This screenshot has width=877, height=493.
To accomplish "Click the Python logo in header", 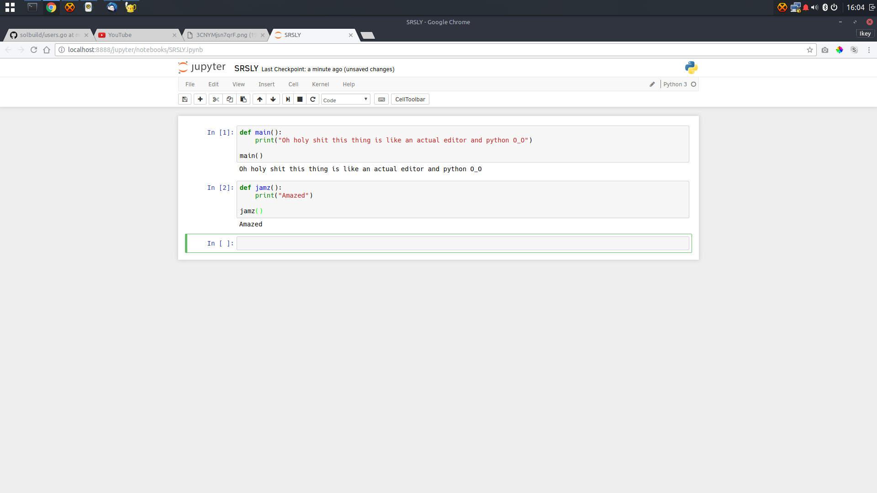I will coord(691,68).
